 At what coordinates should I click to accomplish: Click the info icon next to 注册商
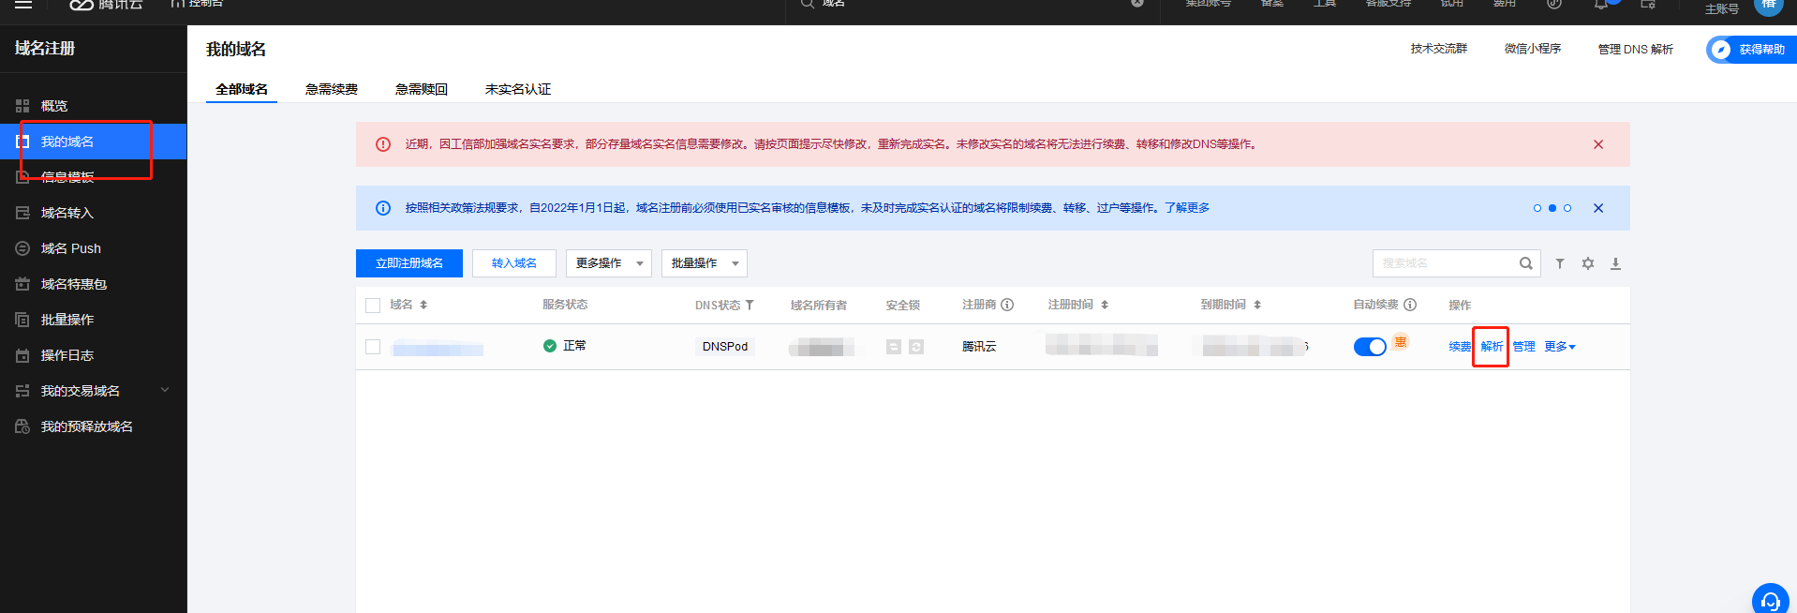coord(1007,305)
